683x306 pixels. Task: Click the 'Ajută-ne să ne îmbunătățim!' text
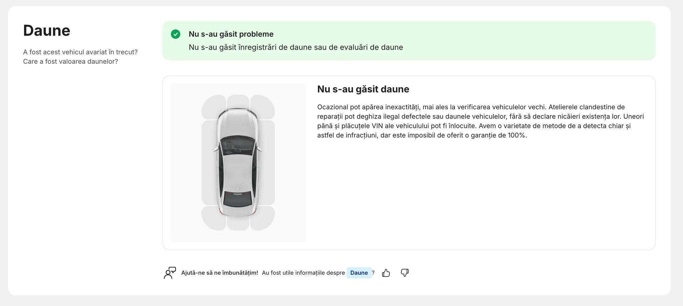219,273
